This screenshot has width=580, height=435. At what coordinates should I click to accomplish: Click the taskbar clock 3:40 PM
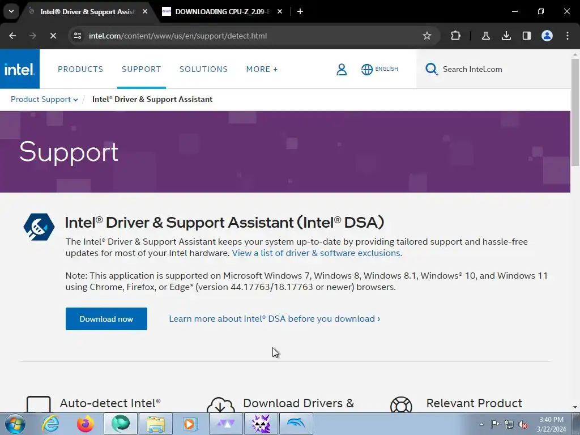[551, 420]
